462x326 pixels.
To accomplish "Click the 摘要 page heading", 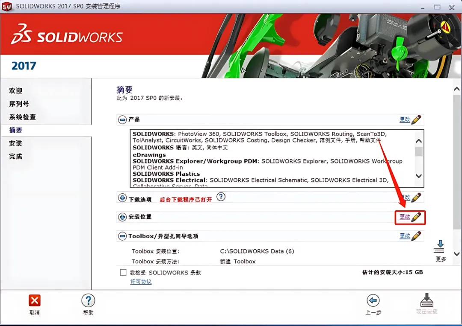I will click(x=124, y=90).
